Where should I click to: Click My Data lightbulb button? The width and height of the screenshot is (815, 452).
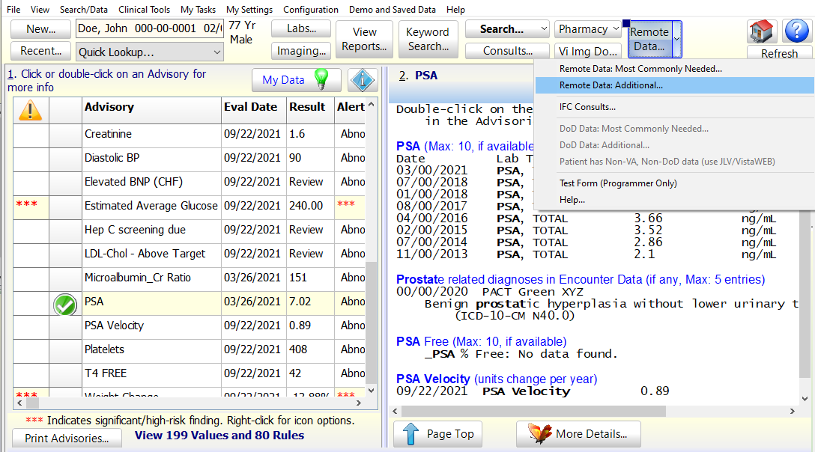point(297,80)
